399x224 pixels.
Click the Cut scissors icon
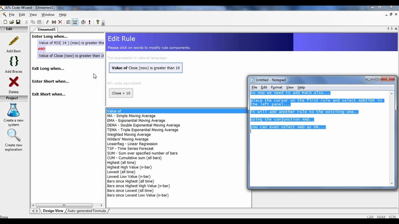click(x=26, y=22)
